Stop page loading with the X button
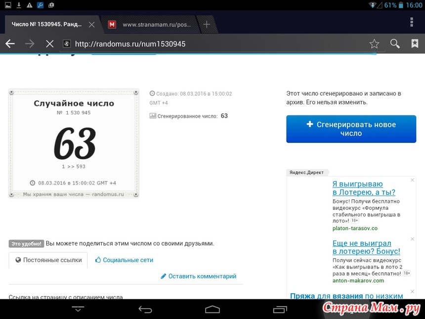The height and width of the screenshot is (319, 425). click(x=49, y=44)
